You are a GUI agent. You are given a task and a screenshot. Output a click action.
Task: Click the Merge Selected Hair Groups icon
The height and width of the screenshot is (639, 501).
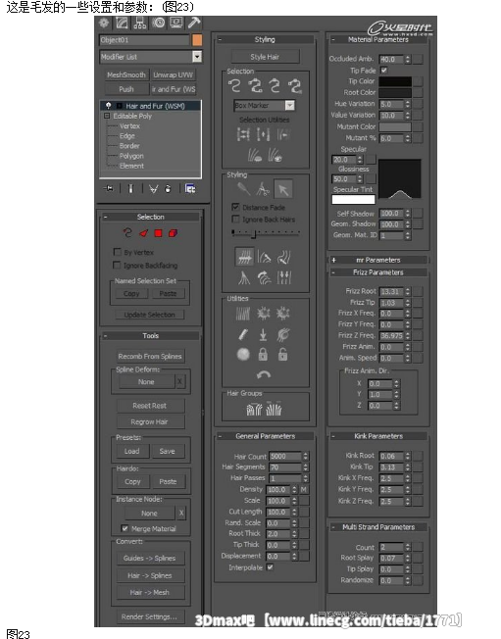pos(274,409)
